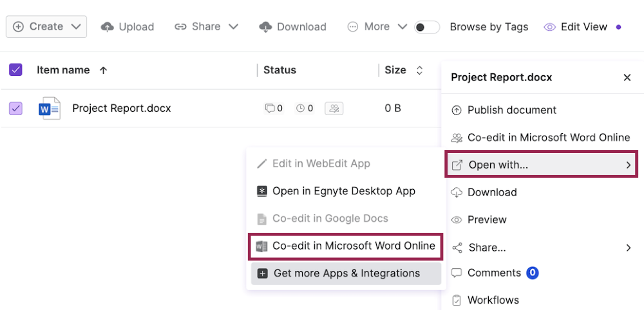Click the 0 B size cell
This screenshot has width=644, height=310.
[393, 108]
